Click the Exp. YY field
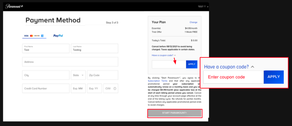This screenshot has width=292, height=126. click(94, 88)
